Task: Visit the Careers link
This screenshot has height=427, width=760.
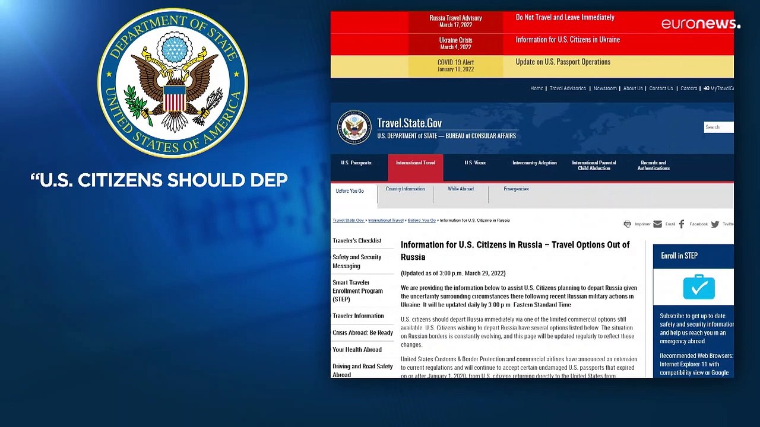Action: [689, 88]
